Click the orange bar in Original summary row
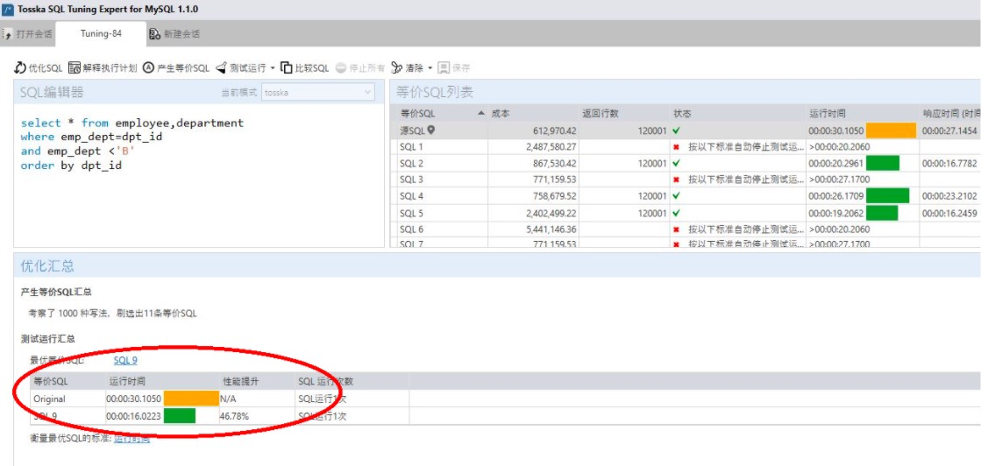 coord(191,399)
